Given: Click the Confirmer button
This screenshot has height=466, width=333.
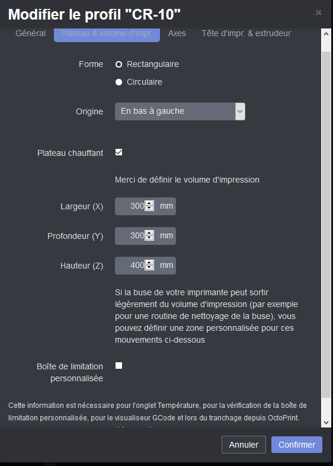Looking at the screenshot, I should coord(297,445).
